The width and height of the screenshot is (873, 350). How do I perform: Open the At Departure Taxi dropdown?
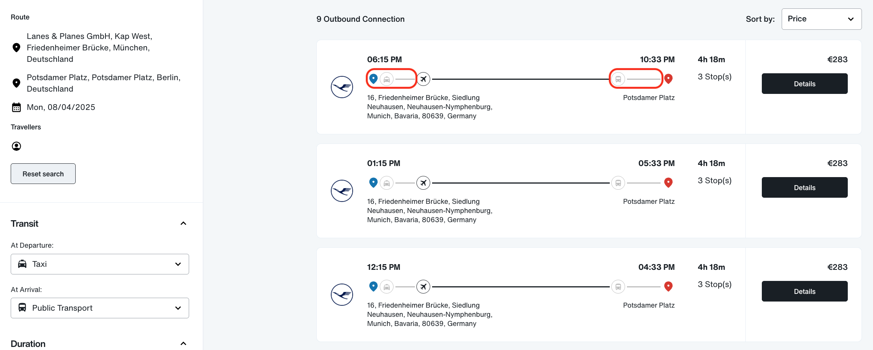click(100, 264)
